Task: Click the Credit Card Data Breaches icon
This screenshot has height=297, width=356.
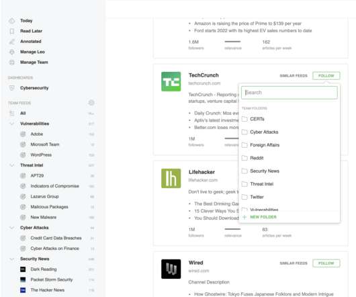Action: coord(23,238)
